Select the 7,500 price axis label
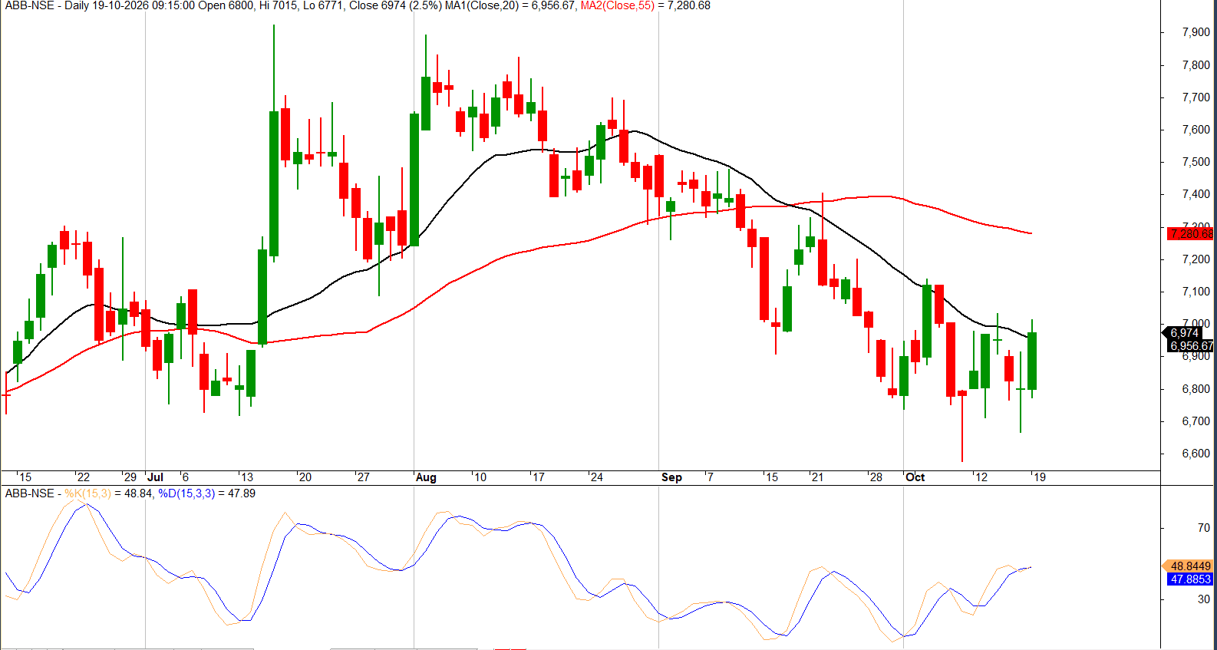1217x650 pixels. click(x=1196, y=162)
